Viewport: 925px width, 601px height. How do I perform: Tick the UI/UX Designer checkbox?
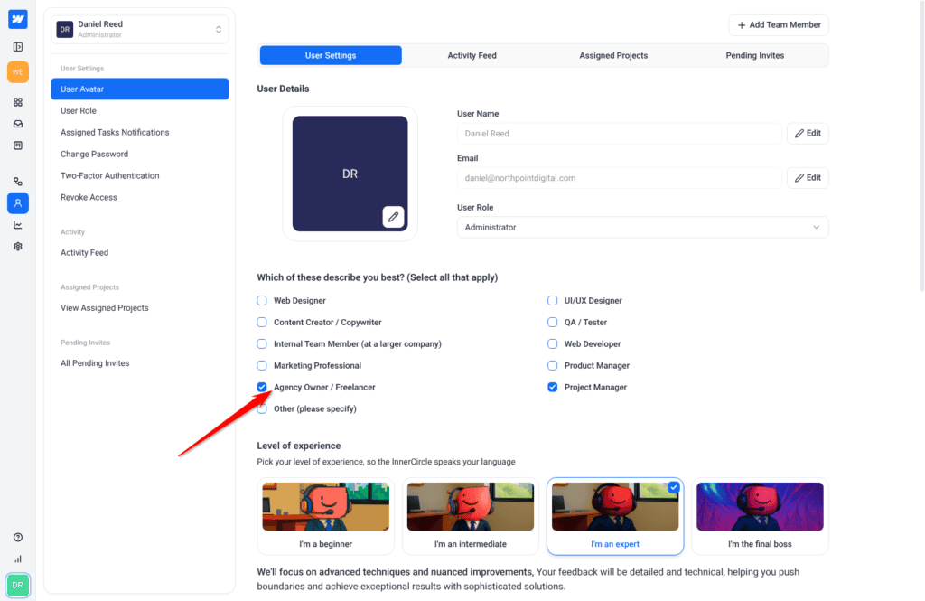(552, 300)
